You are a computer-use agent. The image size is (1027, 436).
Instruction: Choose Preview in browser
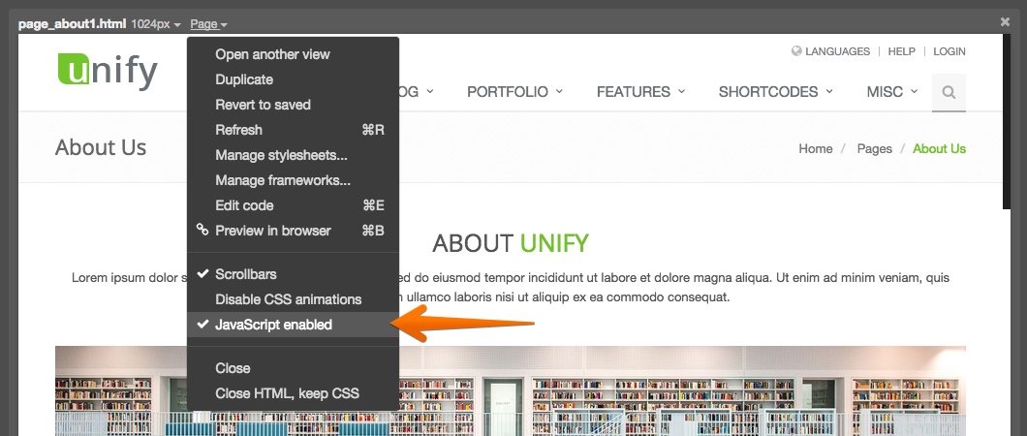[293, 231]
